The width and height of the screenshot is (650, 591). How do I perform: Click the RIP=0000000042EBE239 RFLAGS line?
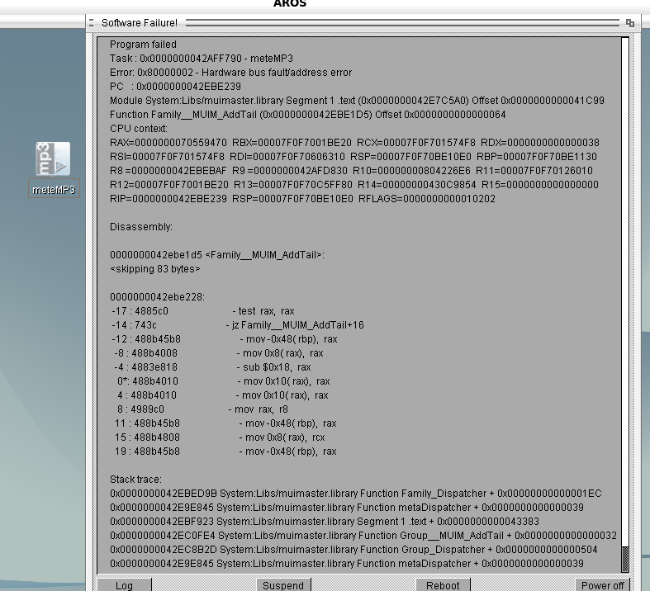[302, 199]
